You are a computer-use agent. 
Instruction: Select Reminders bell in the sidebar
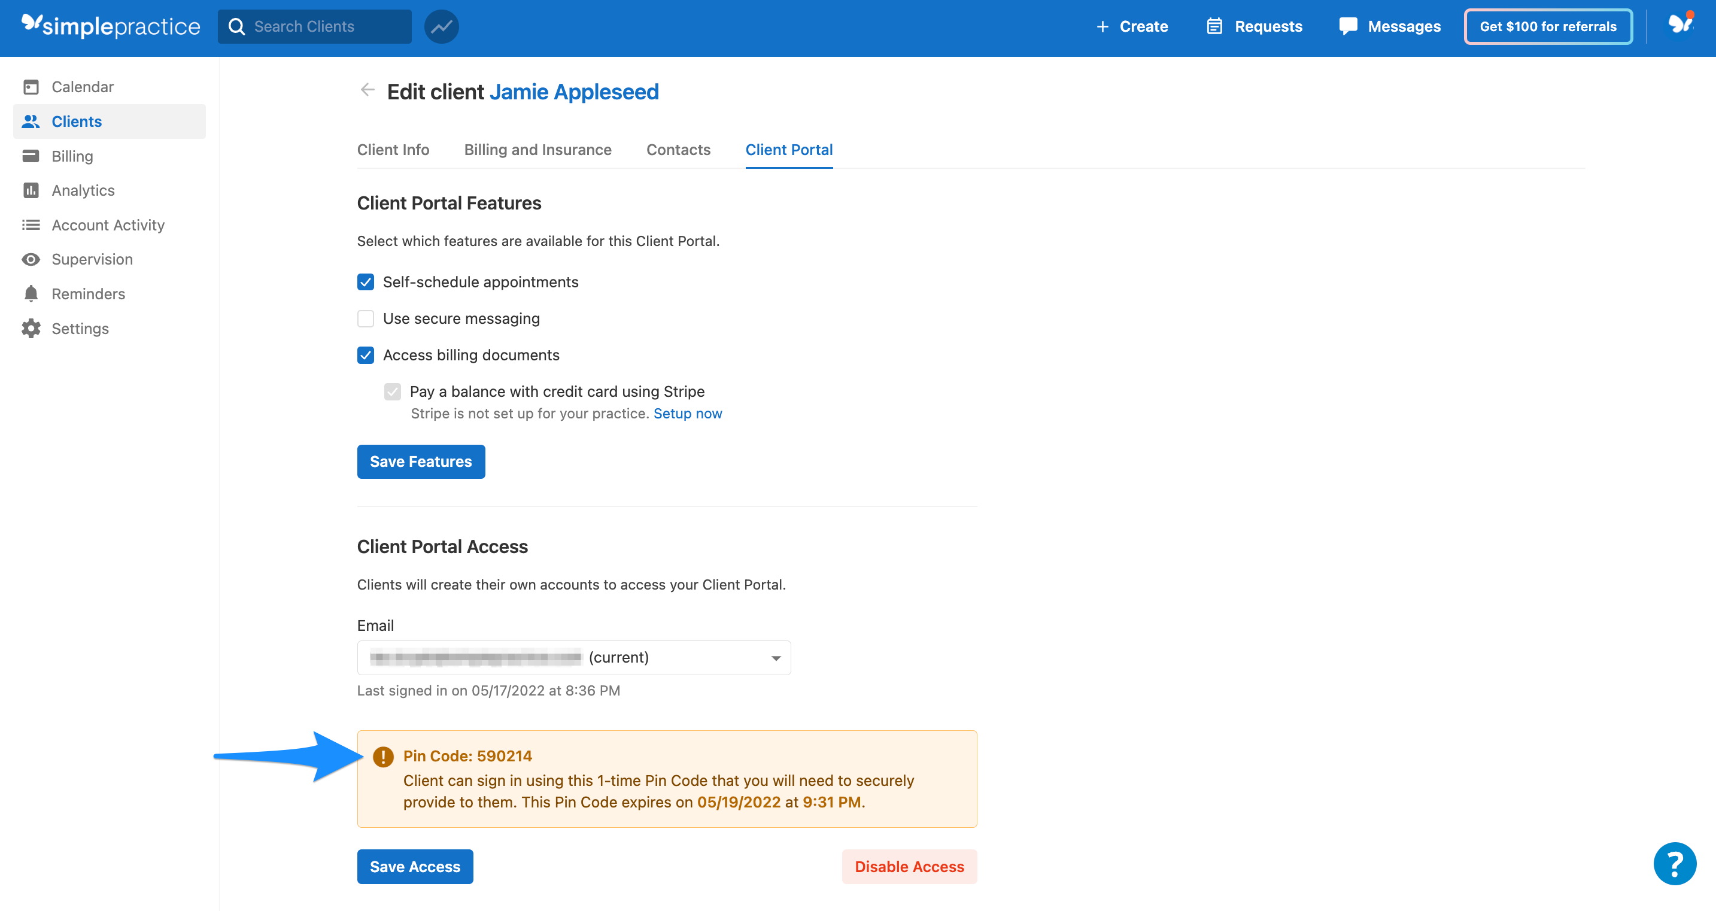(89, 293)
